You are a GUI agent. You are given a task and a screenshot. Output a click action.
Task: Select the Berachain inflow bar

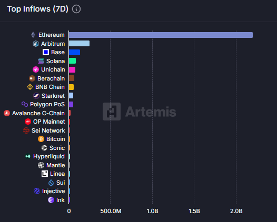pyautogui.click(x=72, y=78)
